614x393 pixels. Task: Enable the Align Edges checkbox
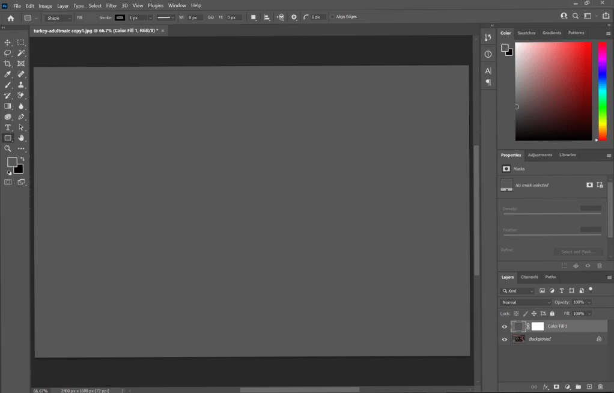(333, 17)
